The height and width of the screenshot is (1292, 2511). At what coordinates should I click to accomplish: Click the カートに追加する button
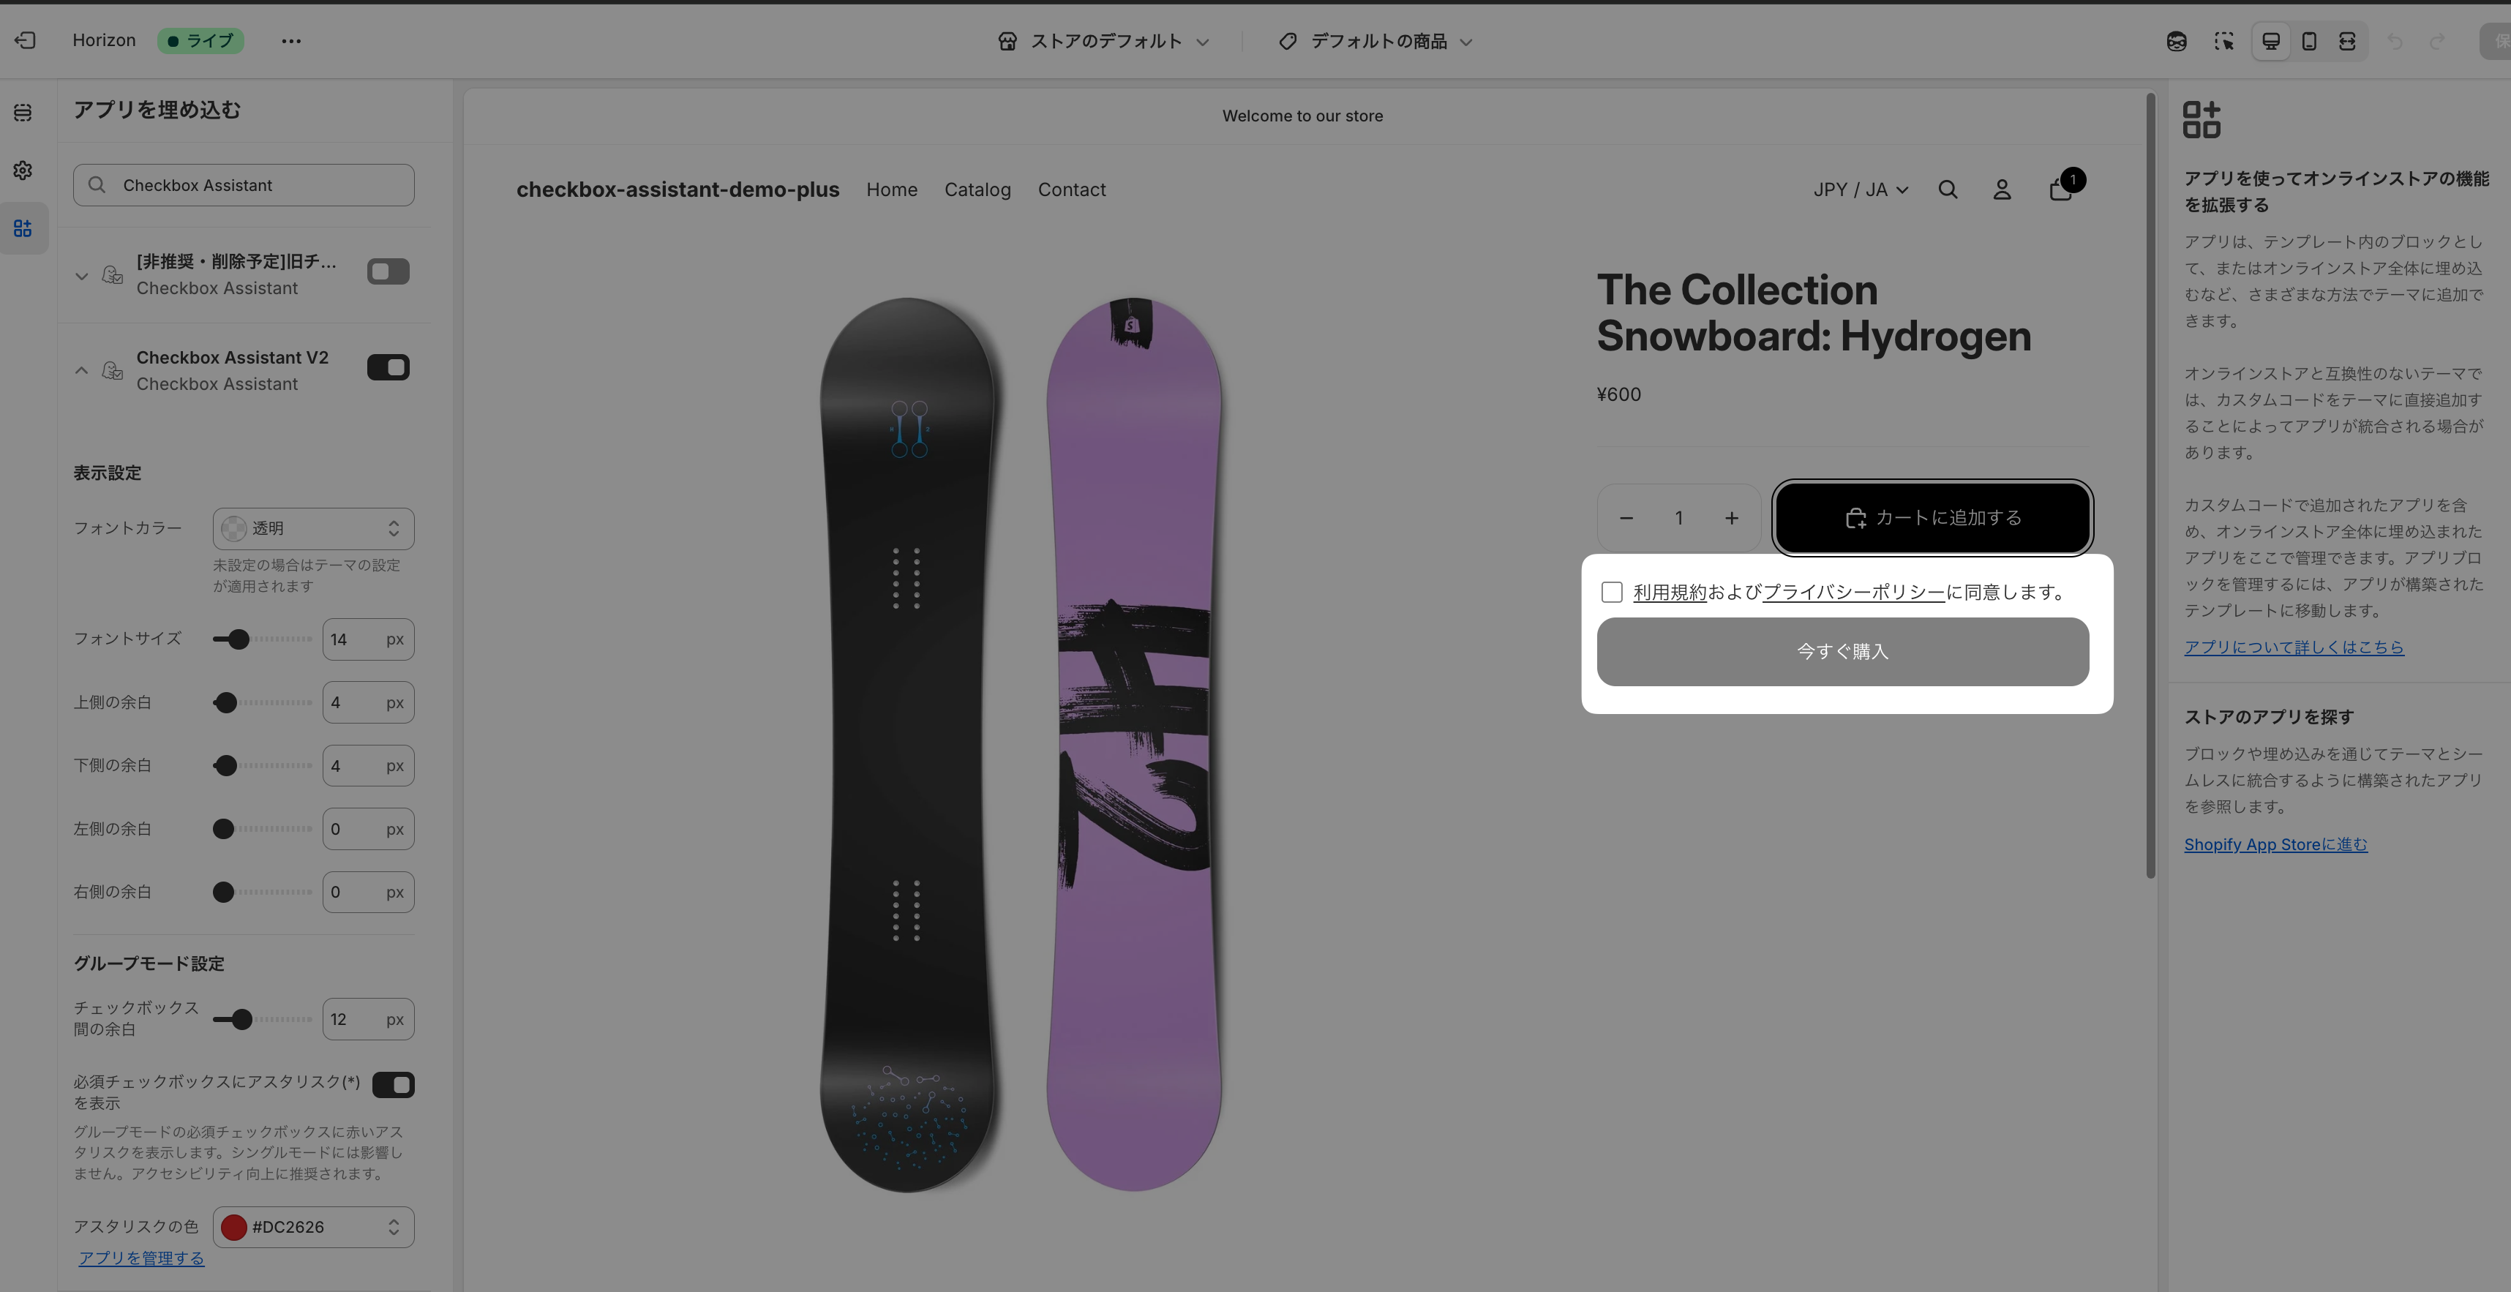click(x=1932, y=517)
